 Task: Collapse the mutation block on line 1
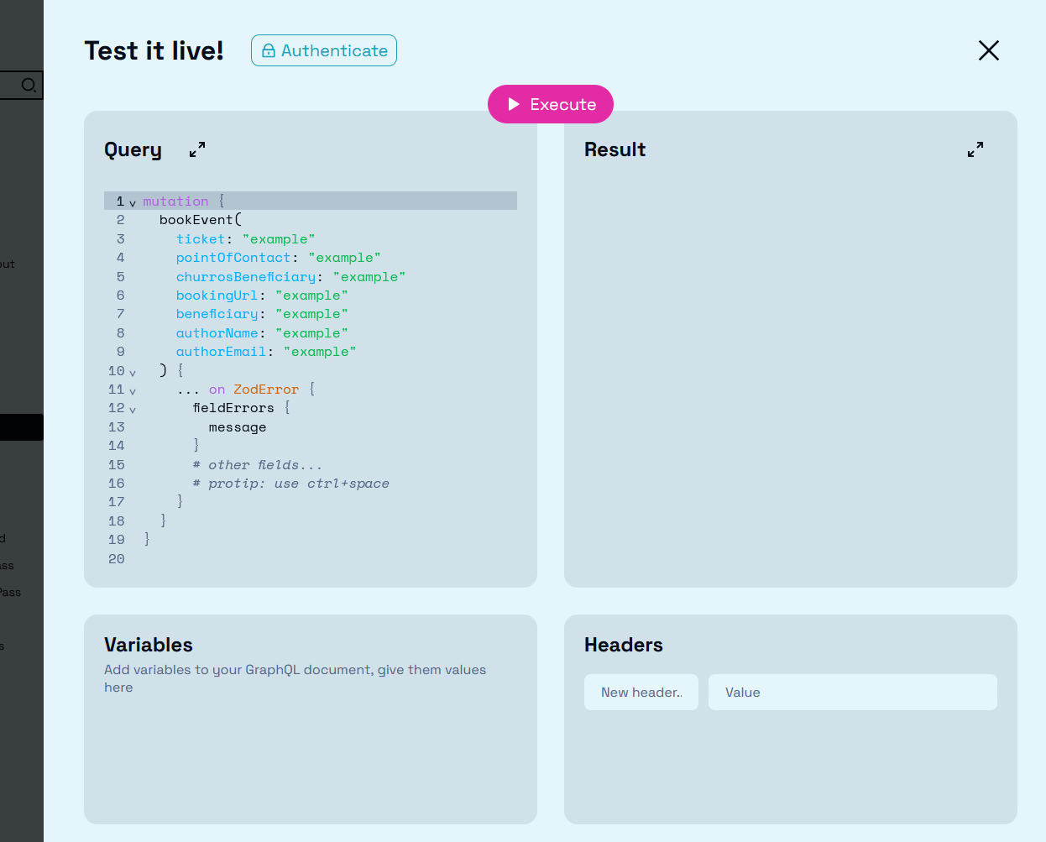133,202
